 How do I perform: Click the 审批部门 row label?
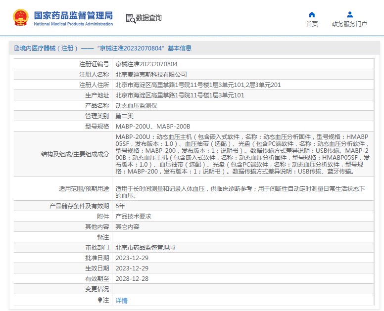pyautogui.click(x=97, y=248)
